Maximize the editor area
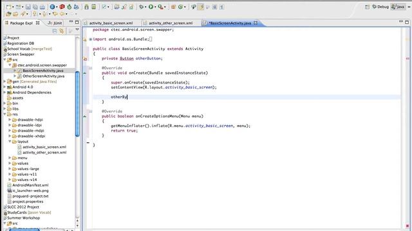Screen dimensions: 412x231 (x=407, y=22)
